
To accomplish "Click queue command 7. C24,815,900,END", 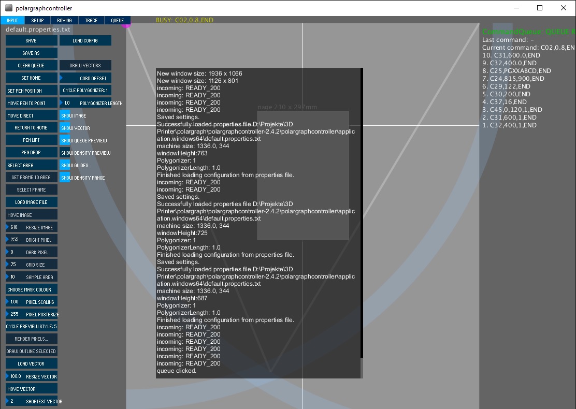I will [513, 79].
